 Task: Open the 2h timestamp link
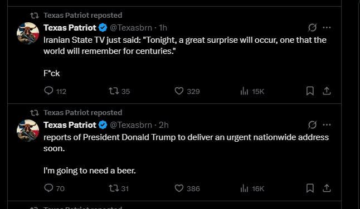point(164,125)
